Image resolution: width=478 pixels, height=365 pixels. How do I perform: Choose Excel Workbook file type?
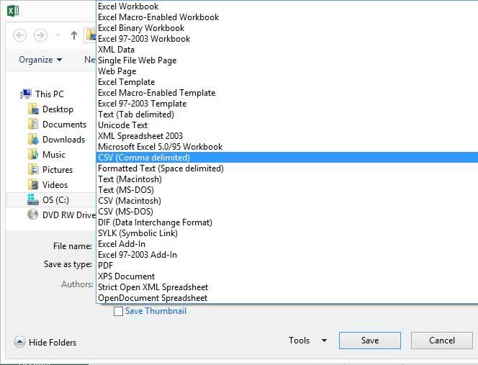point(287,6)
